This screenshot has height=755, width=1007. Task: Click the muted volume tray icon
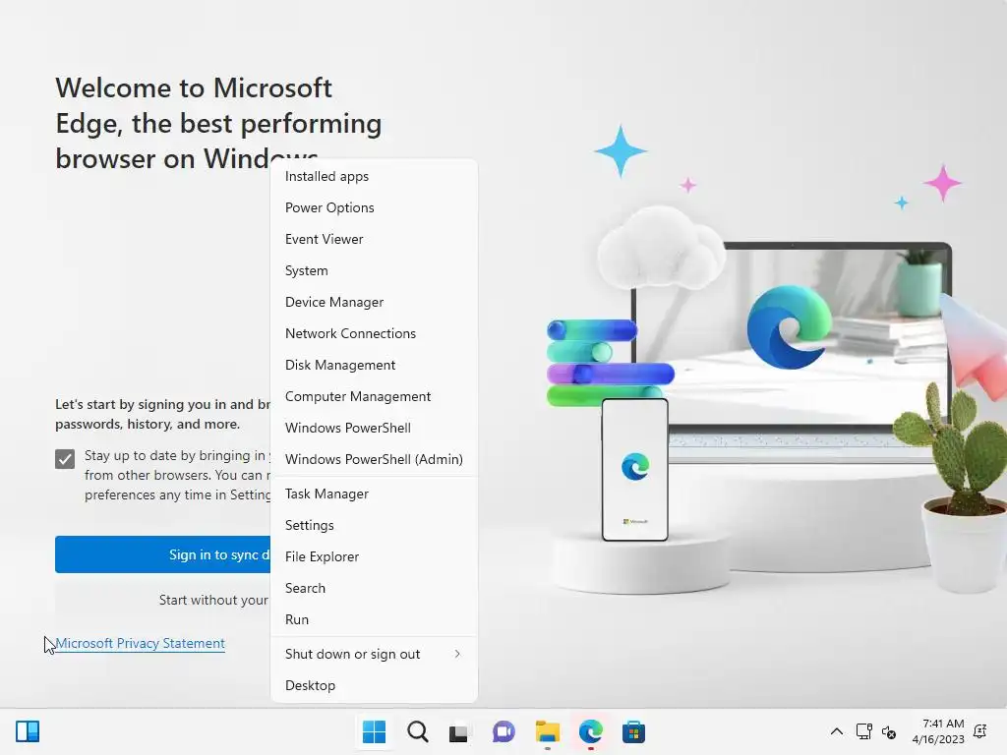tap(889, 731)
